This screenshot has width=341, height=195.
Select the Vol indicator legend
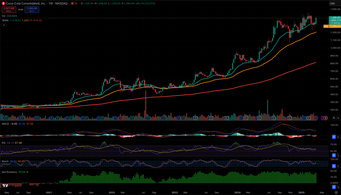3,16
